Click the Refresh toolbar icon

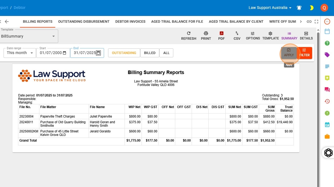point(188,36)
